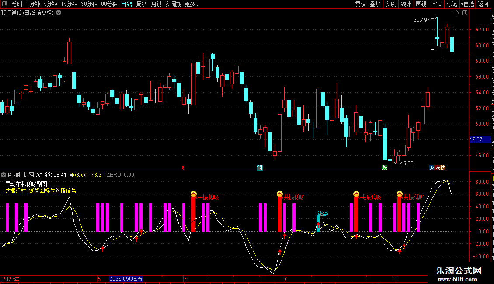The width and height of the screenshot is (494, 284).
Task: Add stock via +自选 button
Action: [x=467, y=4]
